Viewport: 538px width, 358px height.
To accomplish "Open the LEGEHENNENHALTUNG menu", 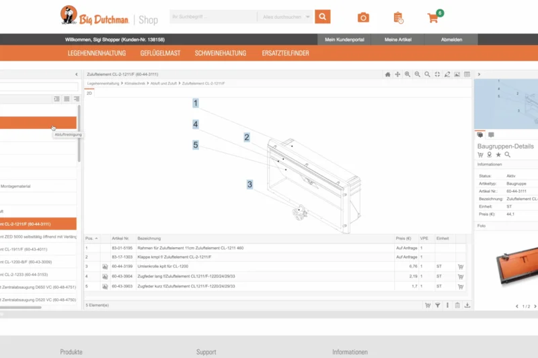I will (97, 53).
